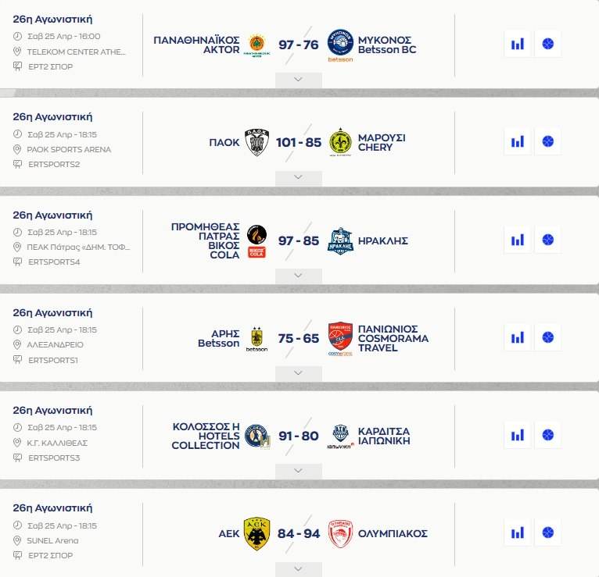
Task: Click the AEK team logo
Action: [x=256, y=533]
